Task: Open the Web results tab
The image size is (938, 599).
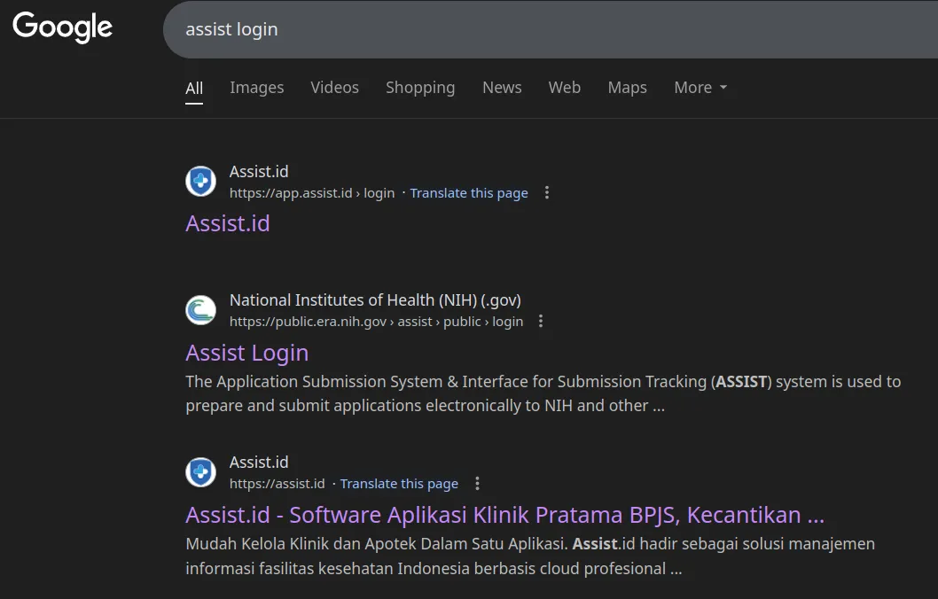Action: point(564,88)
